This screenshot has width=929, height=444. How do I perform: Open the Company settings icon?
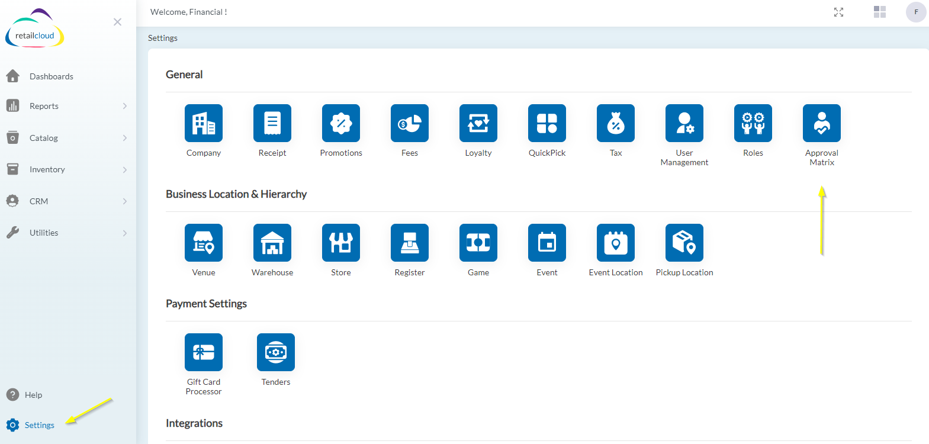(204, 123)
